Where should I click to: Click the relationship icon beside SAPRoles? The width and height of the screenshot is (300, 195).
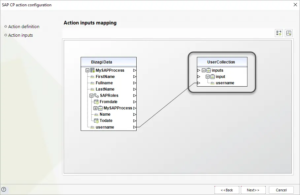pyautogui.click(x=96, y=96)
